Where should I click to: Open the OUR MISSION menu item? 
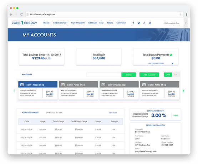point(78,23)
